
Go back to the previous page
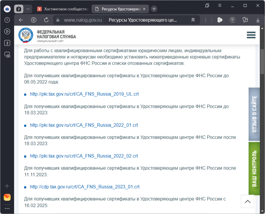point(21,20)
